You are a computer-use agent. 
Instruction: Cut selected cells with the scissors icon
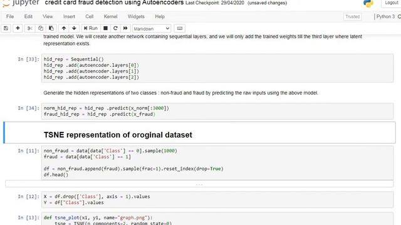pos(30,28)
